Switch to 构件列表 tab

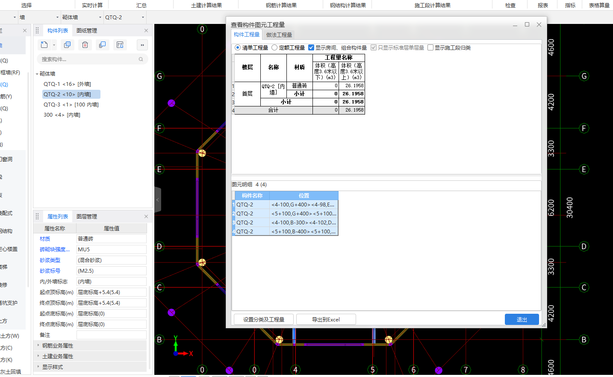coord(58,30)
